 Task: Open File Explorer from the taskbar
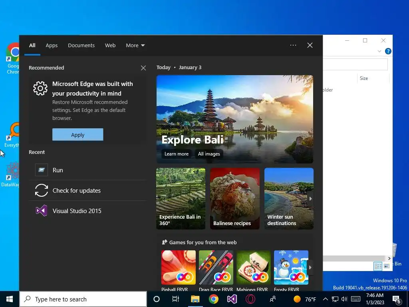click(195, 299)
